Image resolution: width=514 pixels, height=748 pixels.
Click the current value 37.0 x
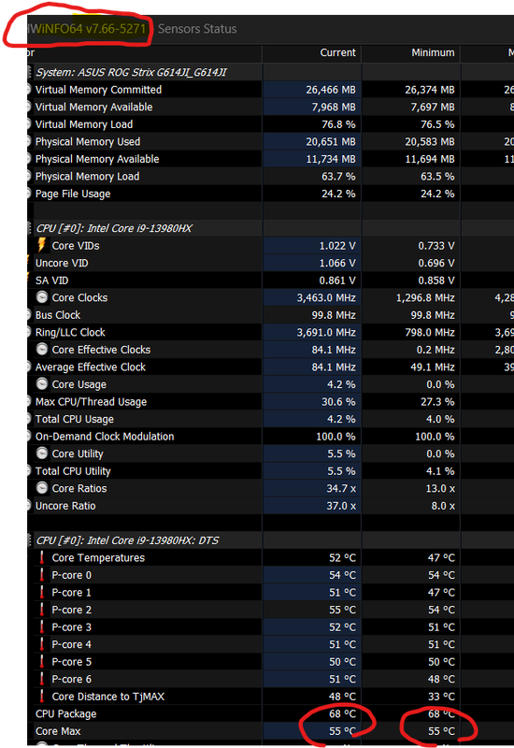(x=341, y=506)
